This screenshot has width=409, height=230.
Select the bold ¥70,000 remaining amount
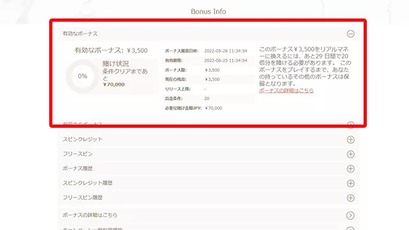tap(114, 84)
